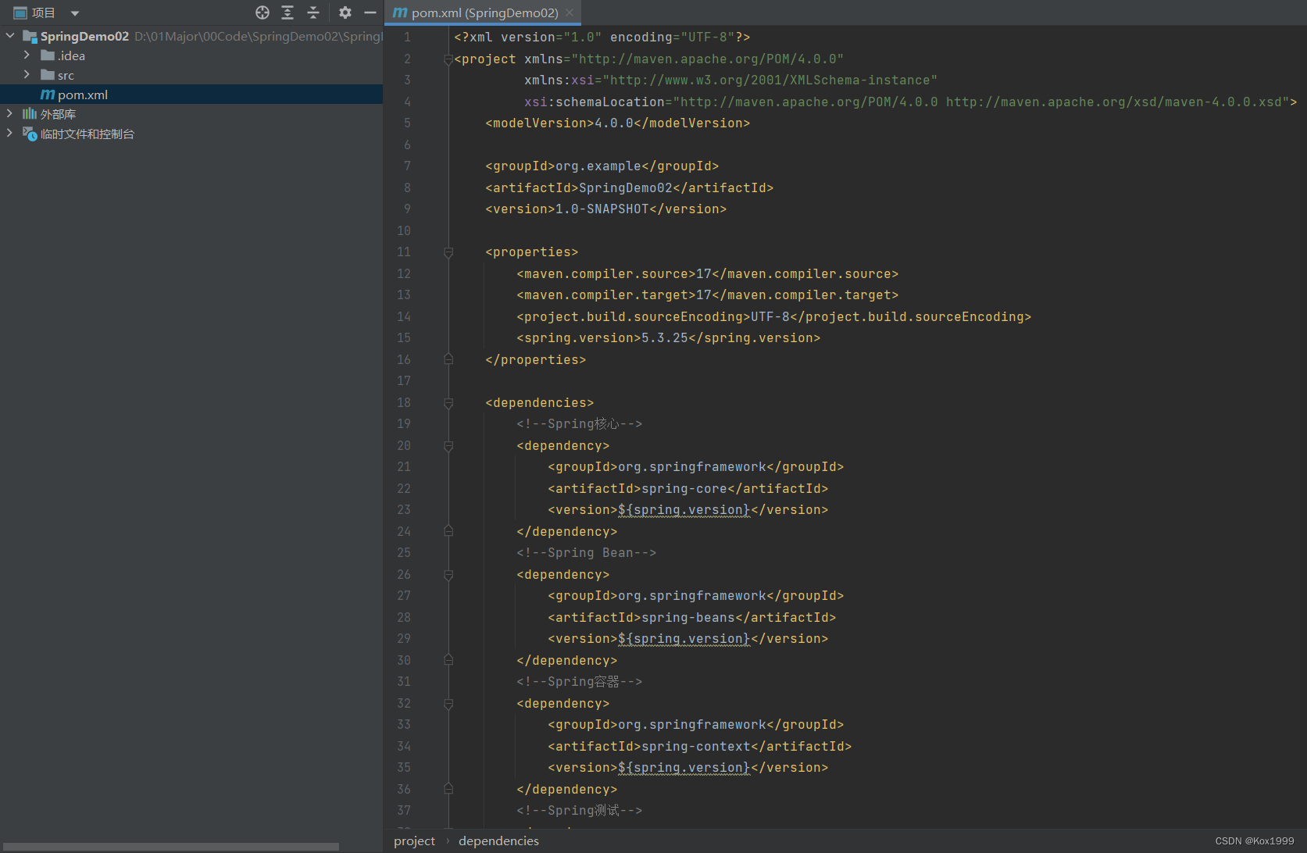Click the Spring测试 comment line
This screenshot has width=1307, height=853.
(579, 810)
